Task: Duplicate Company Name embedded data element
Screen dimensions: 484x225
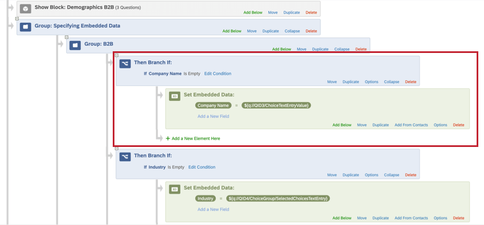Action: (x=380, y=125)
